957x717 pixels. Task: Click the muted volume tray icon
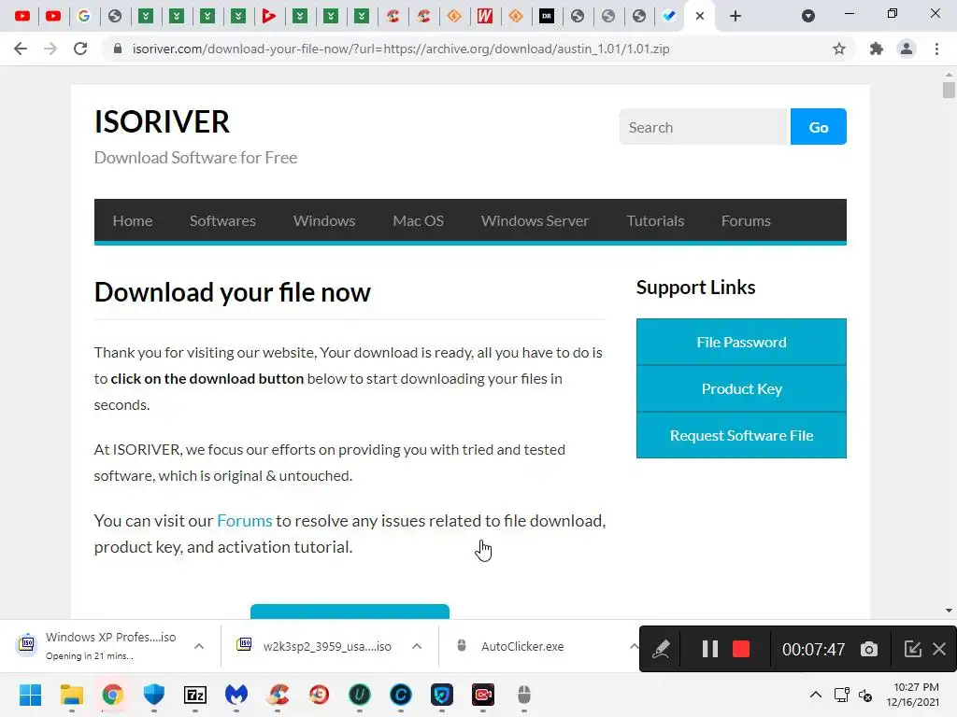click(x=864, y=695)
